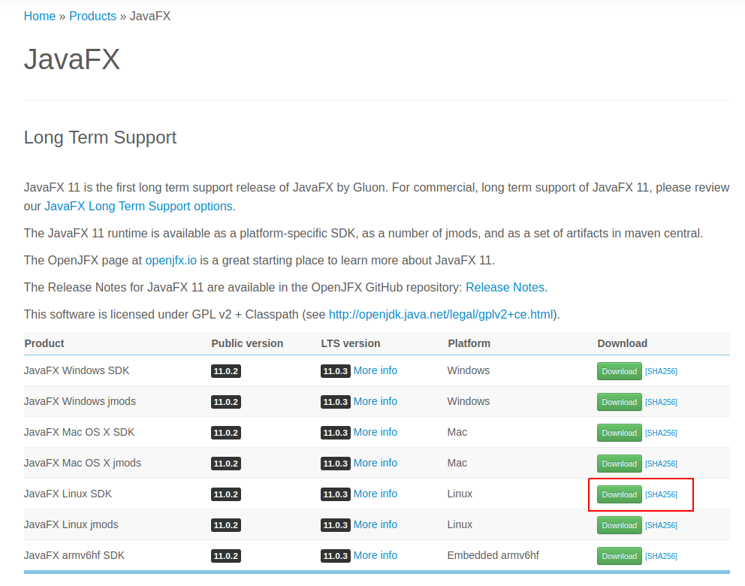Click 11.0.2 badge in armv6hf SDK row
The width and height of the screenshot is (745, 586).
(x=226, y=556)
